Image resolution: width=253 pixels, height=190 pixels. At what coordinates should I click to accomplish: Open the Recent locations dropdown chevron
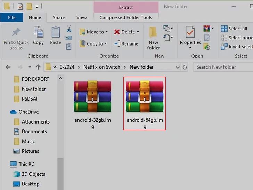tap(30, 66)
